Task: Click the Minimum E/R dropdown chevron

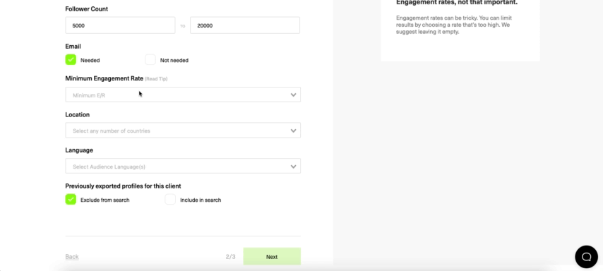Action: tap(293, 95)
